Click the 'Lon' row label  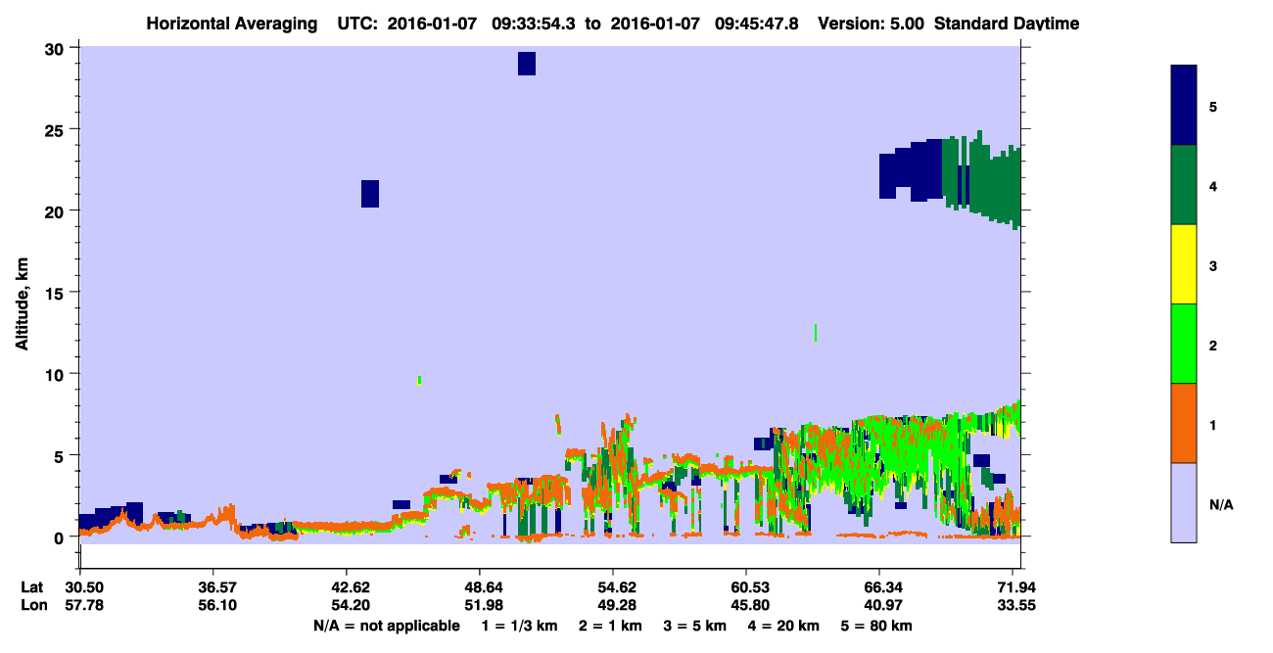point(32,605)
